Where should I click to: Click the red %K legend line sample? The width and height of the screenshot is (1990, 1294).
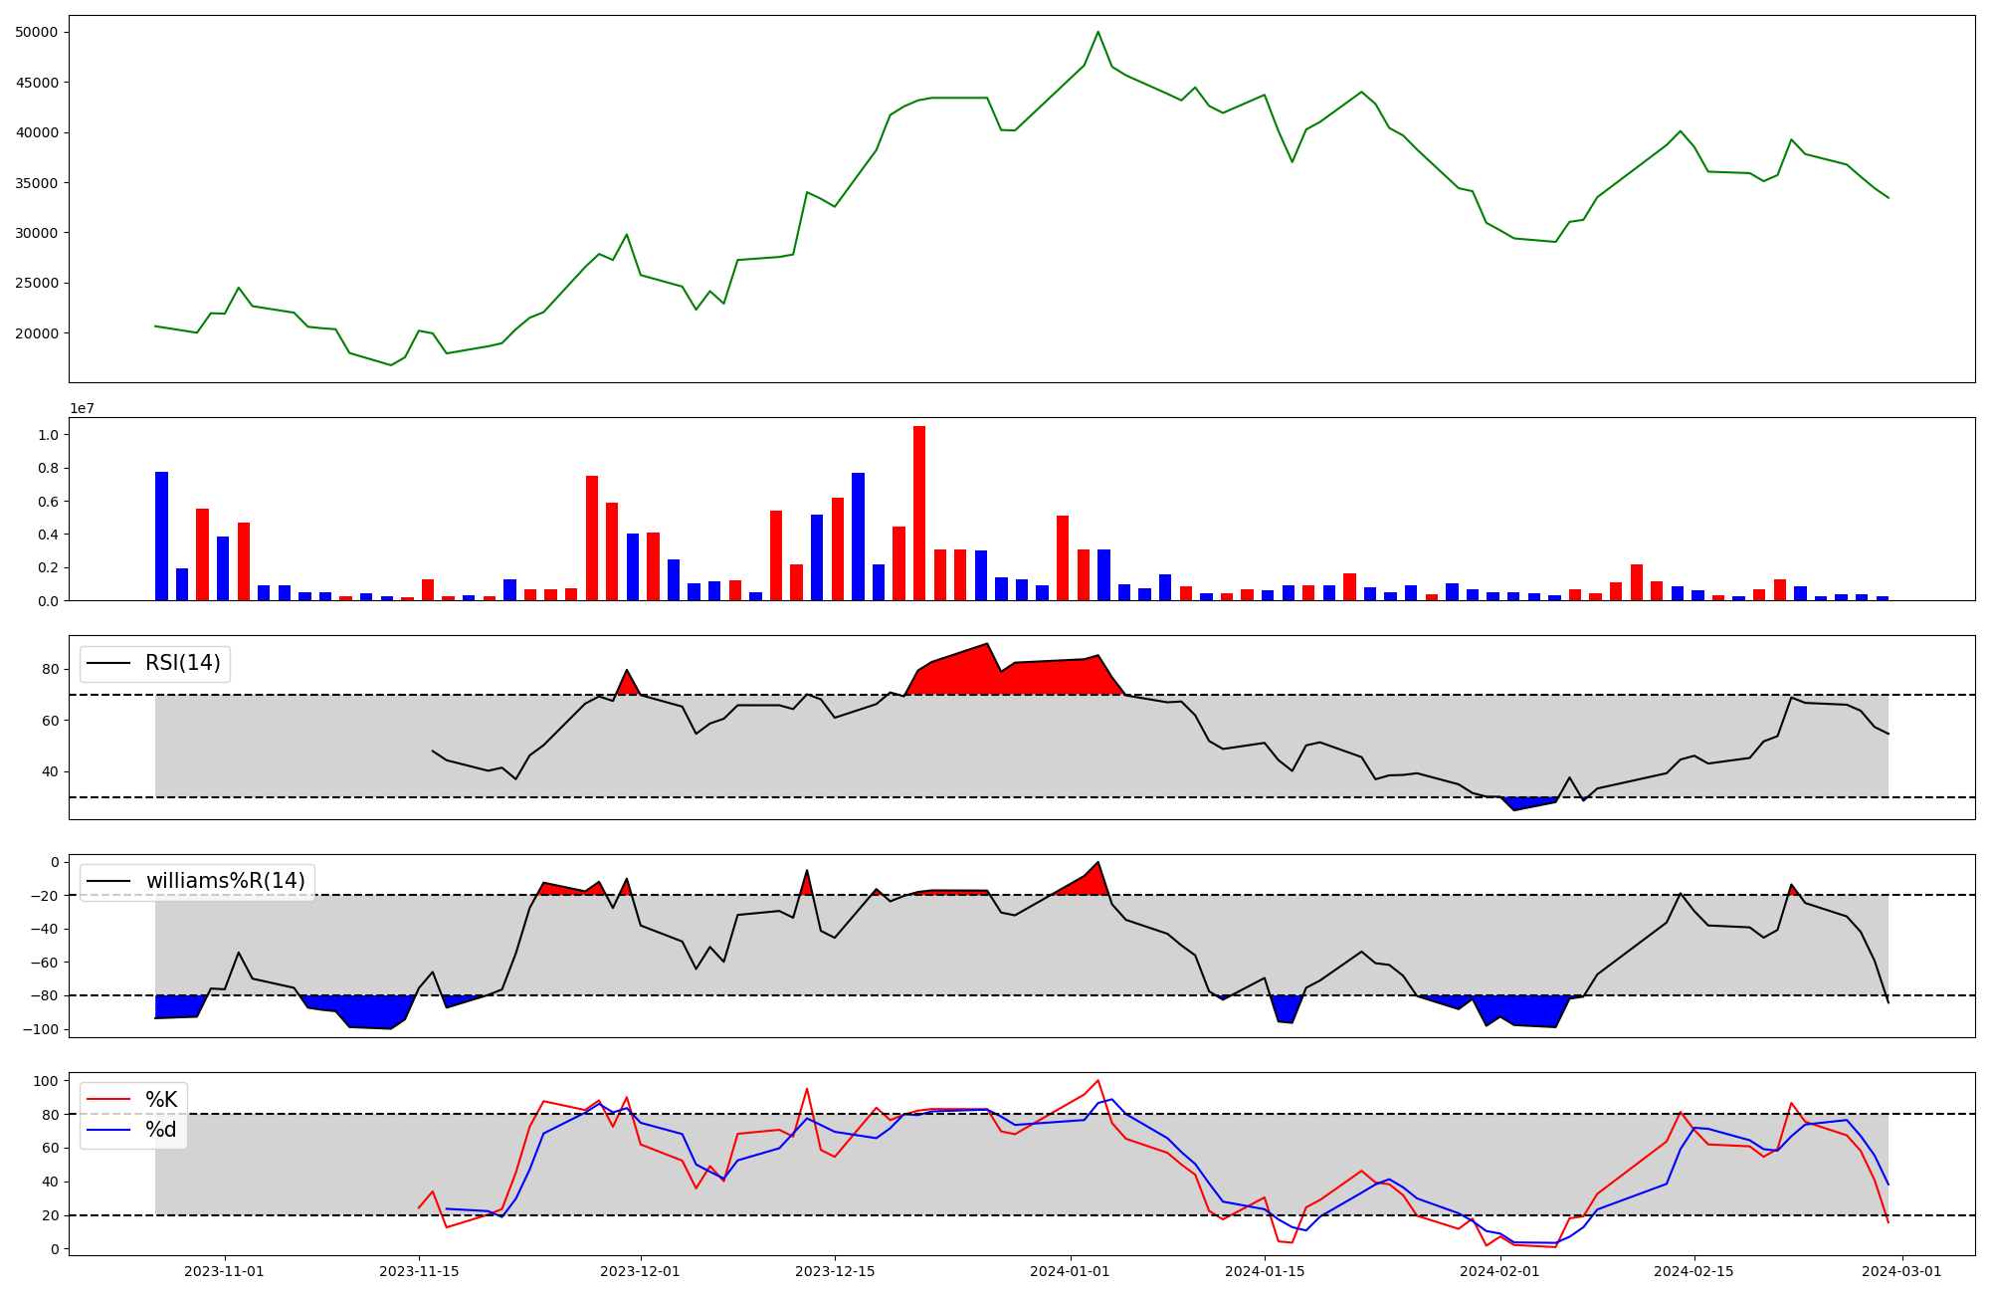108,1100
